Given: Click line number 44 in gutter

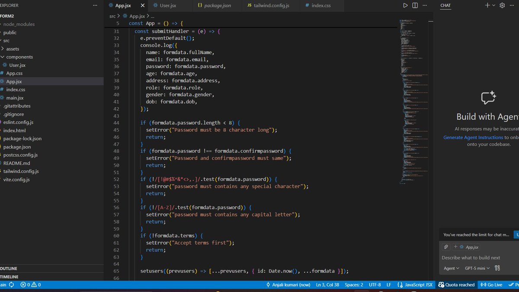Looking at the screenshot, I should (x=116, y=123).
